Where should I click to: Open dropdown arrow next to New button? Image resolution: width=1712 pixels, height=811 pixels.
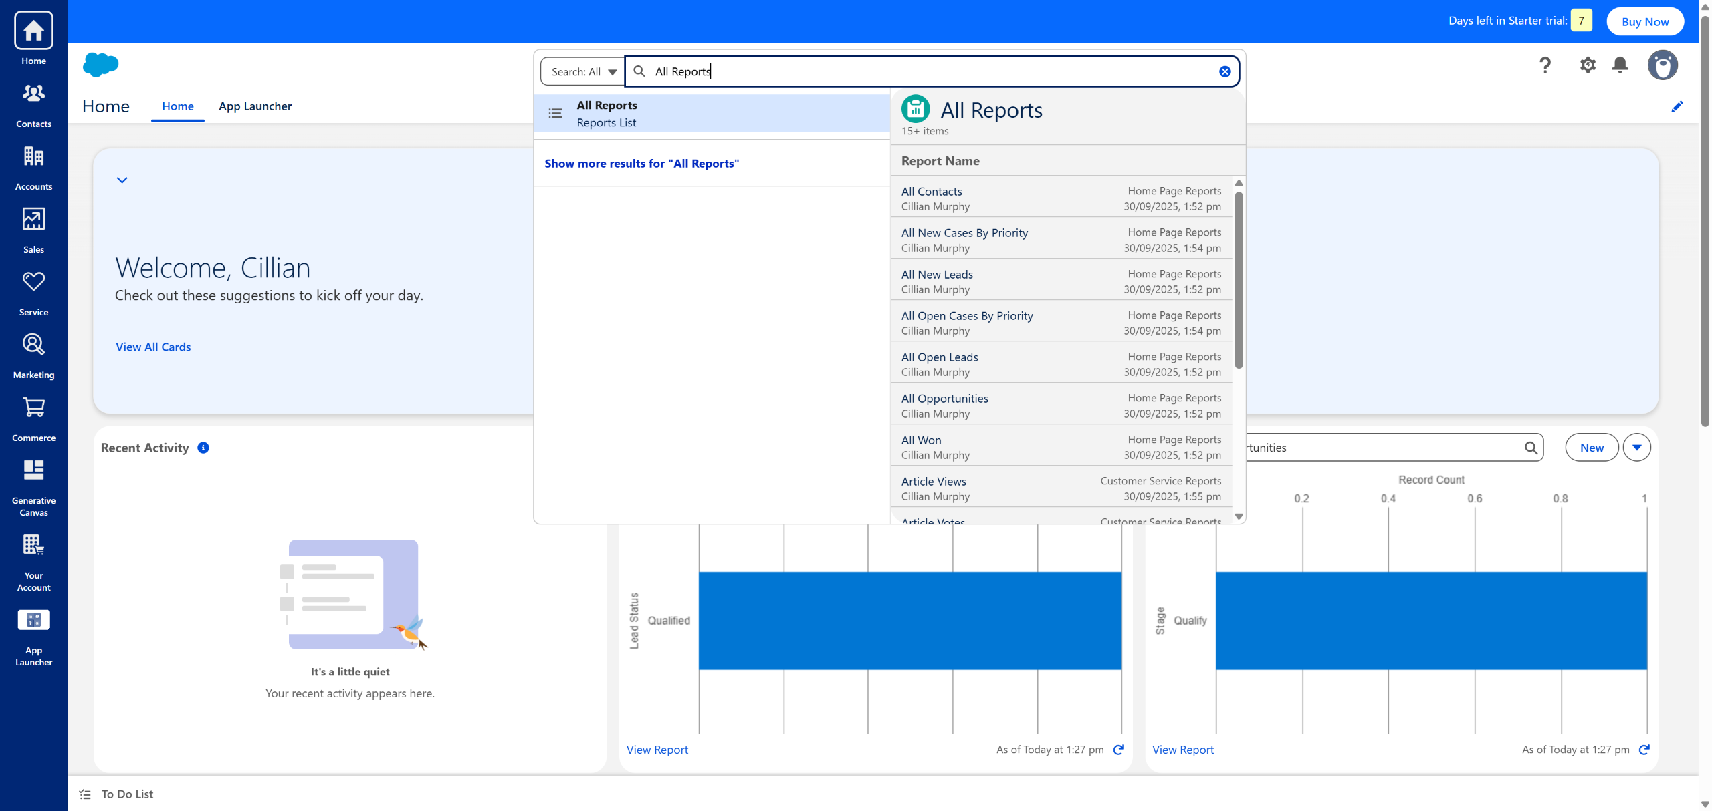(1636, 448)
